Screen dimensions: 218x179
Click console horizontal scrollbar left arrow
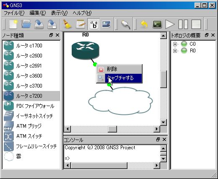67,166
